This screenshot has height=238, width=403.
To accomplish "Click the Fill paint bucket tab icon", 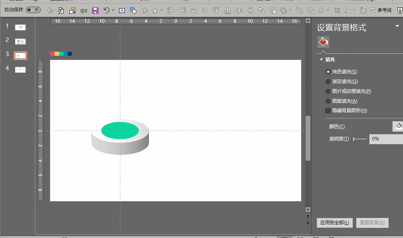I will click(x=323, y=42).
